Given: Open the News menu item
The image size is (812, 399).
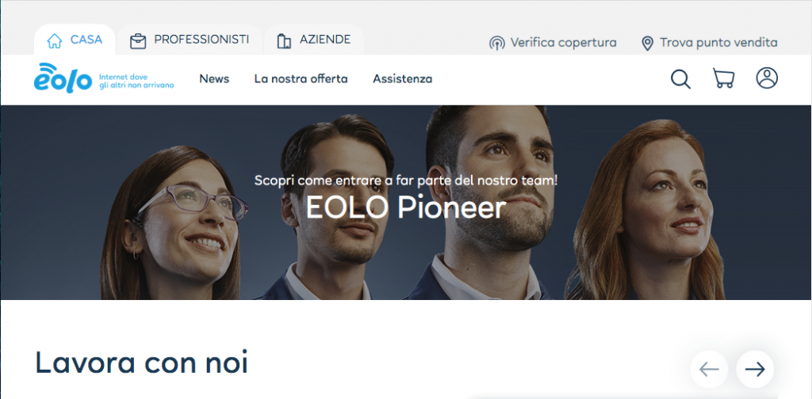Looking at the screenshot, I should [214, 79].
